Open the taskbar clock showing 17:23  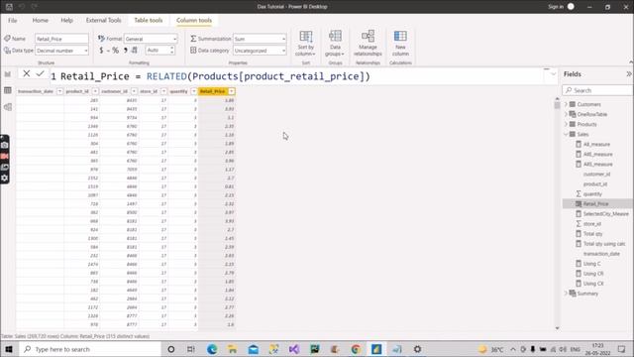pyautogui.click(x=598, y=349)
